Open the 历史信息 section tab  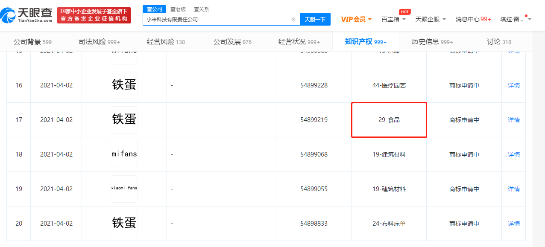[432, 42]
